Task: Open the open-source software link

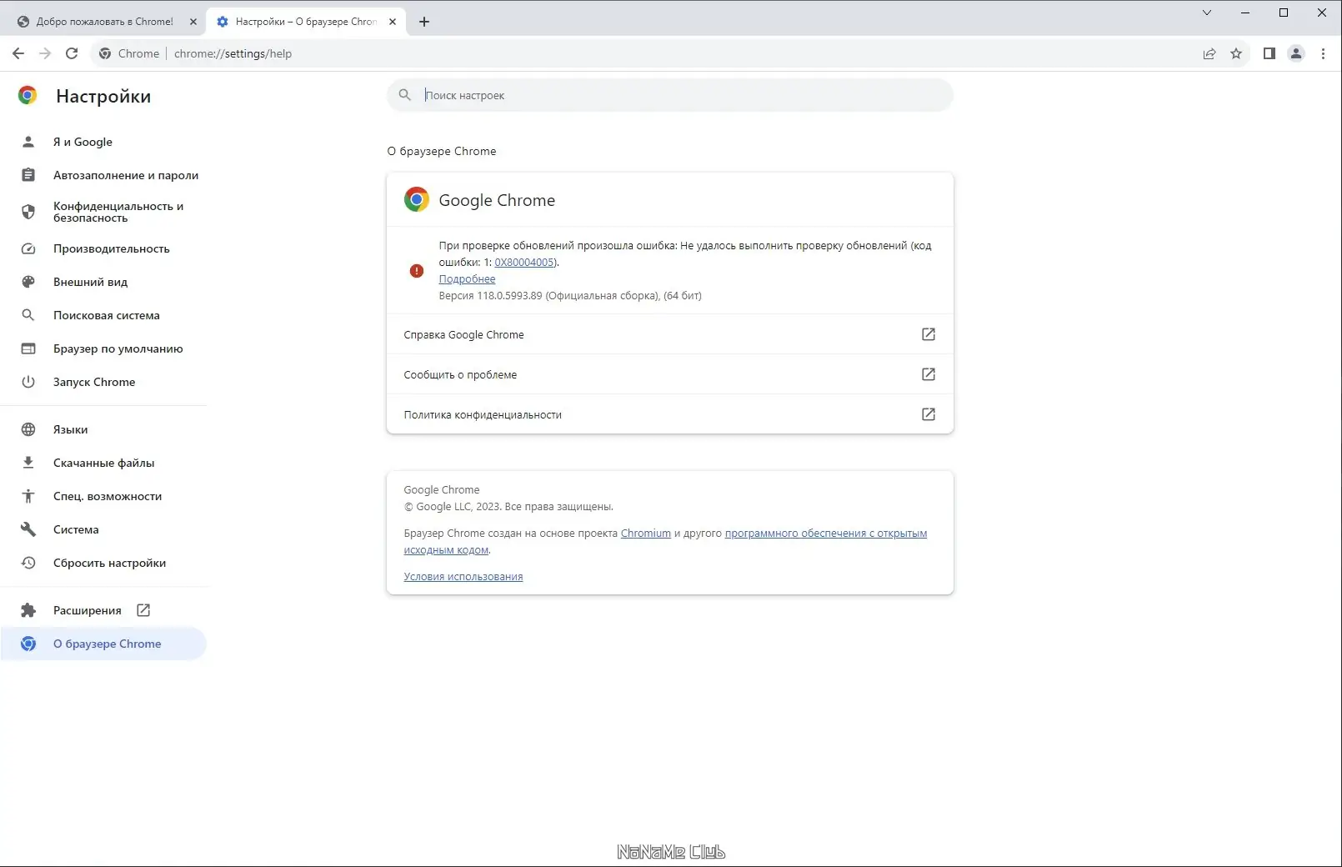Action: (x=826, y=534)
